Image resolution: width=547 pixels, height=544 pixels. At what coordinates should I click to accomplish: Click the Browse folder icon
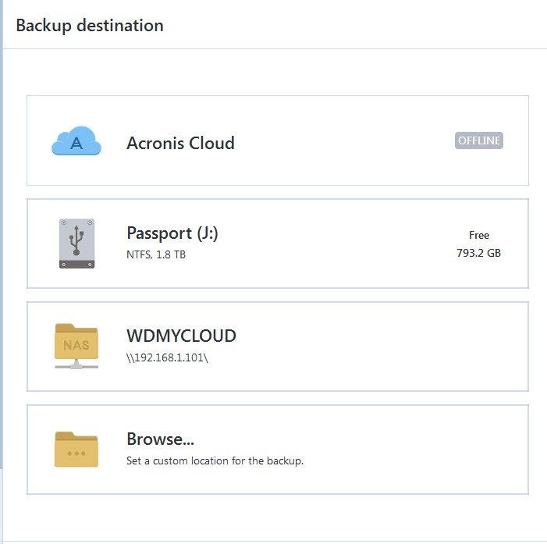coord(76,449)
